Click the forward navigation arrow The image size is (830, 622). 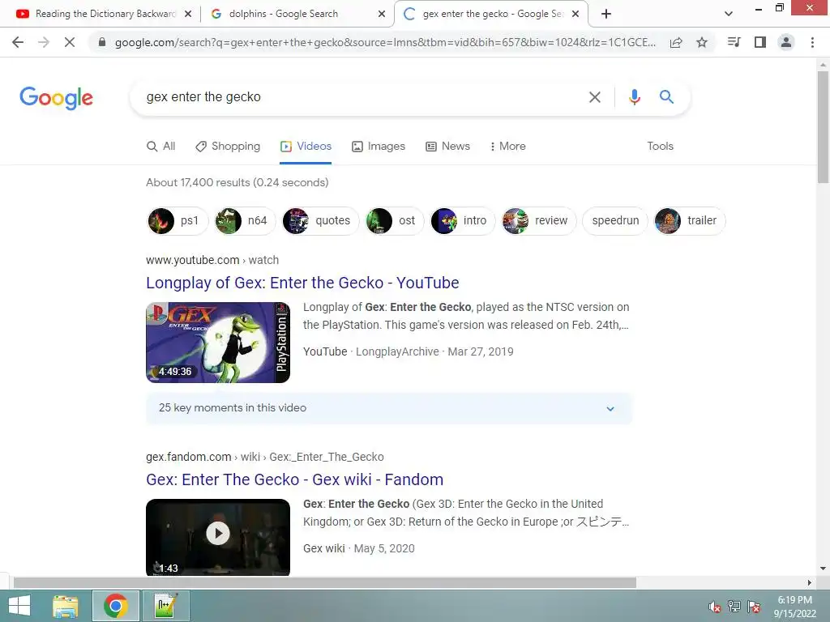pyautogui.click(x=44, y=42)
